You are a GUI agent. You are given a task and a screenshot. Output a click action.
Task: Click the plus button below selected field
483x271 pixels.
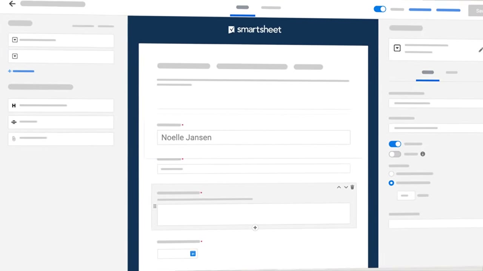click(x=255, y=227)
